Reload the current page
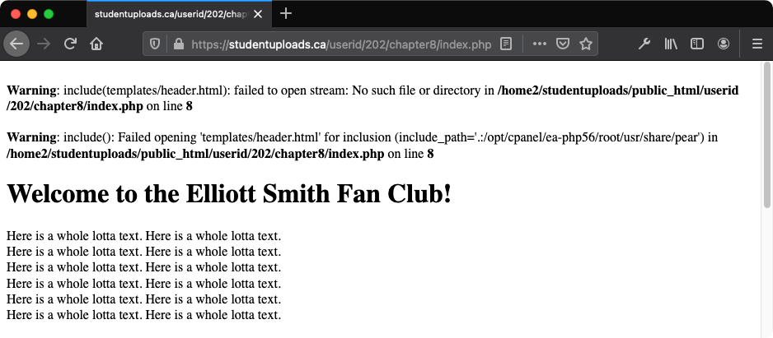The width and height of the screenshot is (773, 338). (71, 44)
